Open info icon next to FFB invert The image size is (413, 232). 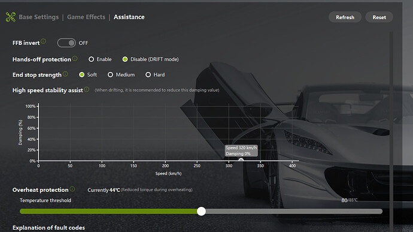(x=44, y=41)
